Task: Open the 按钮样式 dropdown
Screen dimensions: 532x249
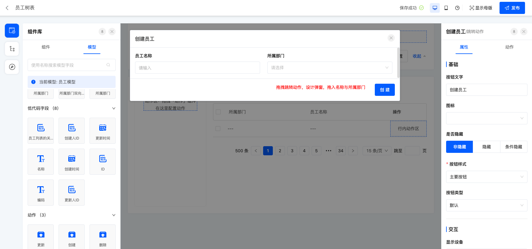Action: pyautogui.click(x=487, y=177)
